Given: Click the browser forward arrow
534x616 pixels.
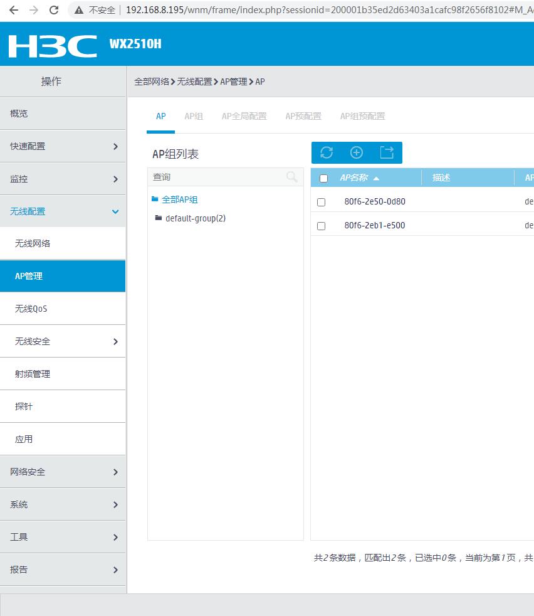Looking at the screenshot, I should coord(34,10).
